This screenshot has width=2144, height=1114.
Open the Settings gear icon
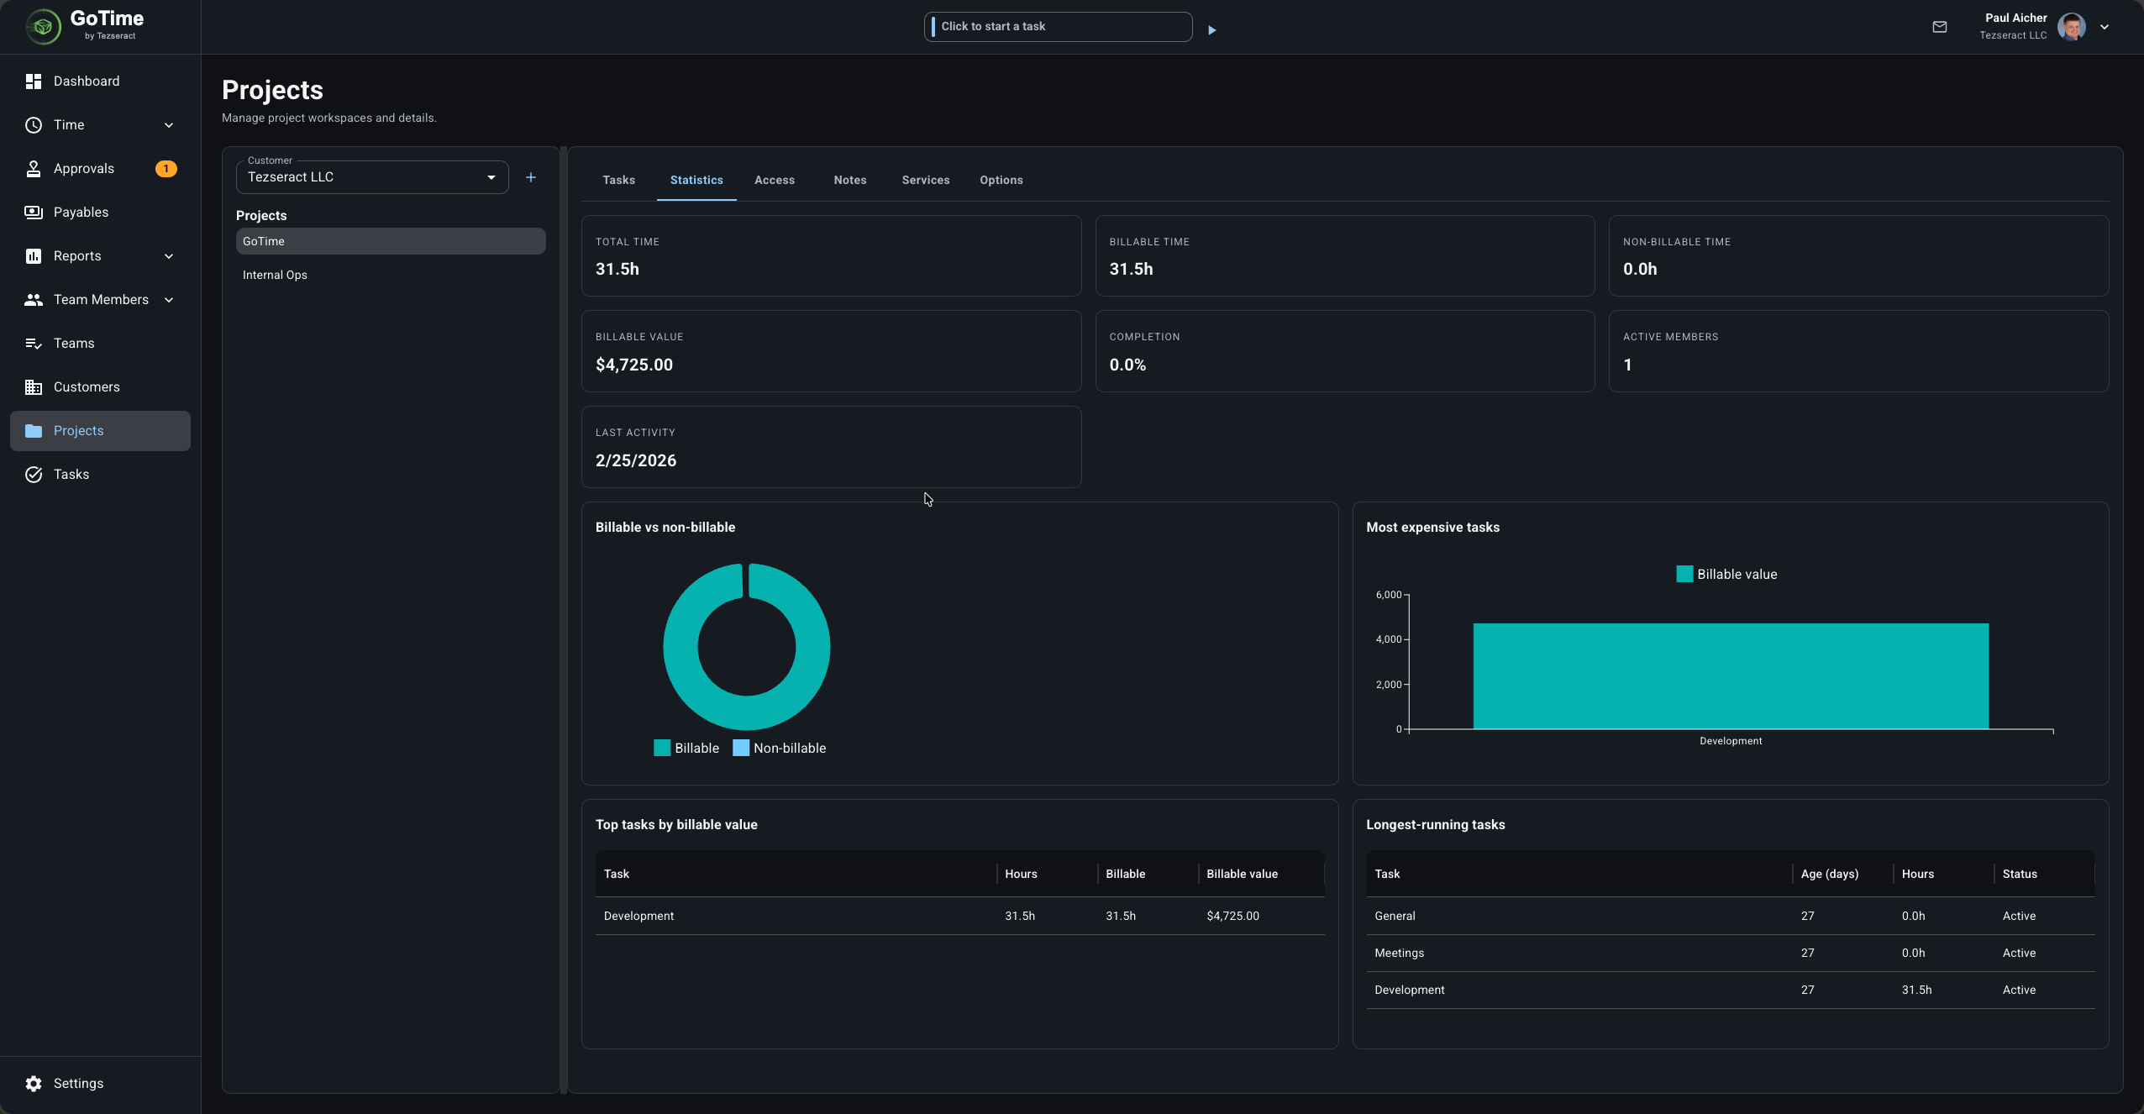point(34,1084)
